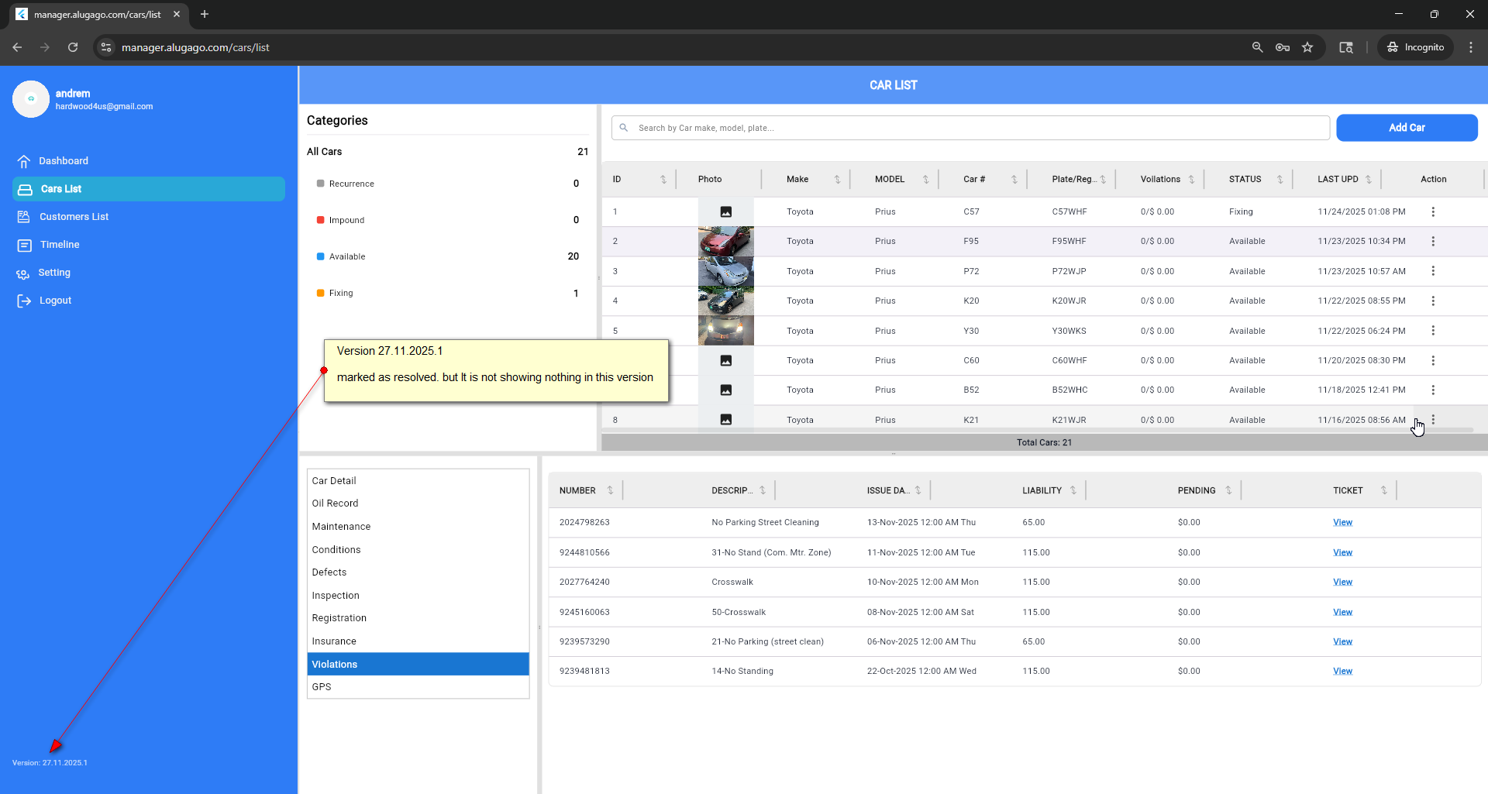Click the Customers List sidebar icon
The height and width of the screenshot is (794, 1488).
(24, 217)
